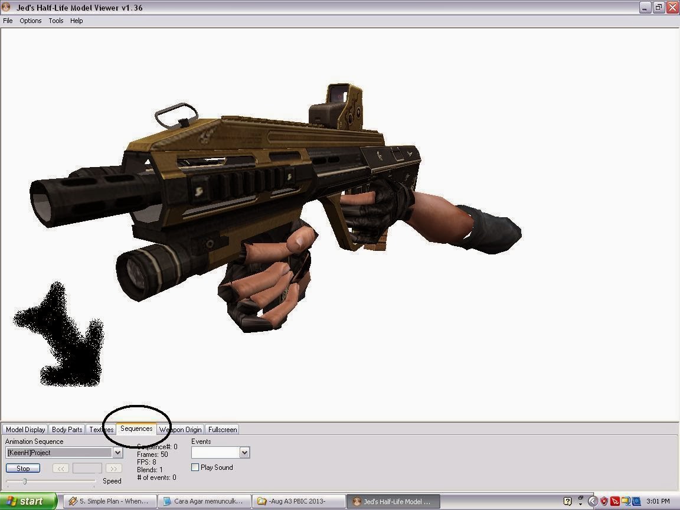Expand the Animation Sequence dropdown
The height and width of the screenshot is (510, 680).
coord(117,453)
